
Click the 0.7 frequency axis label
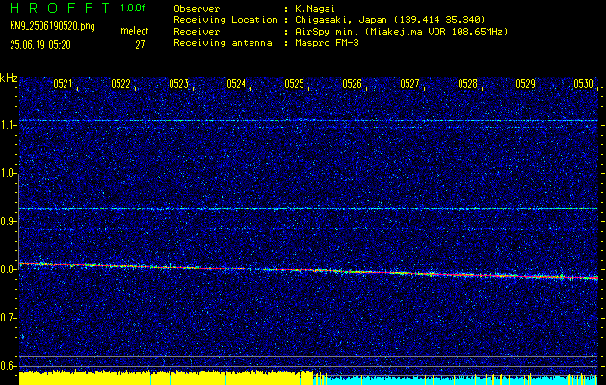(x=8, y=319)
